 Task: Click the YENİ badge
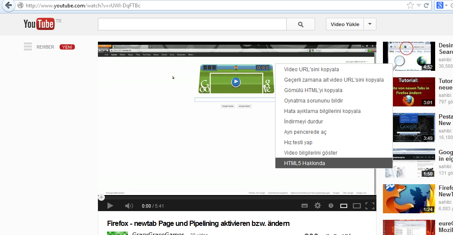tap(67, 47)
